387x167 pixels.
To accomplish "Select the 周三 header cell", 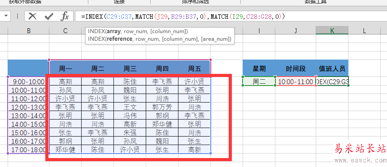I will point(130,69).
